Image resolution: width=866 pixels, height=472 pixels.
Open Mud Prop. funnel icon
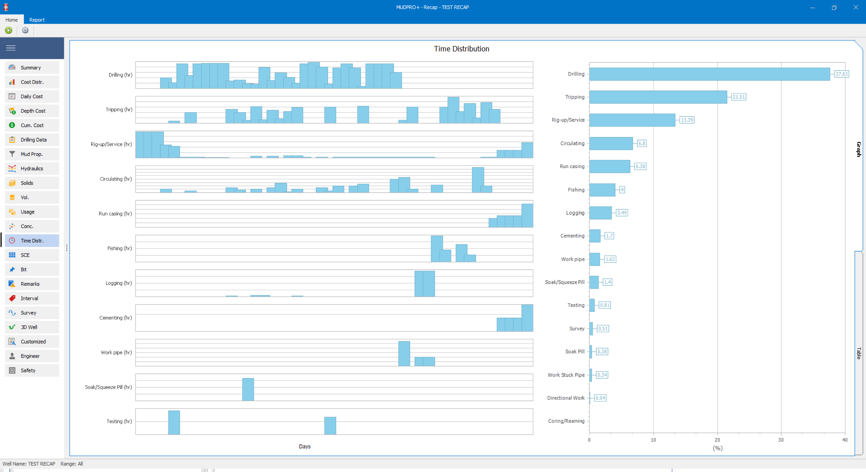tap(12, 154)
